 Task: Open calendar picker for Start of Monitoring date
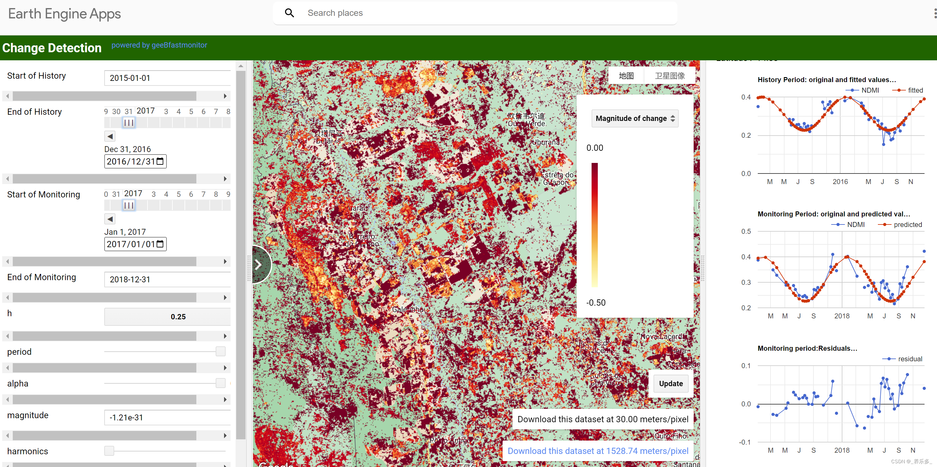(x=160, y=244)
